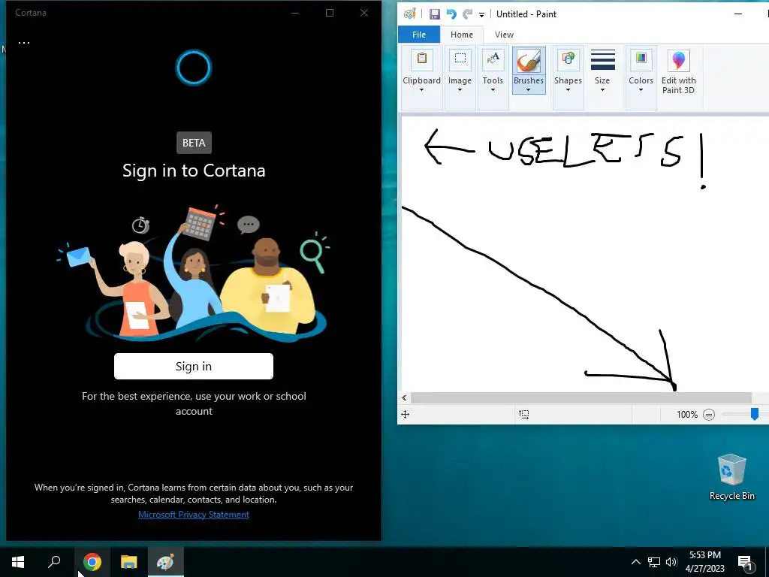This screenshot has width=769, height=577.
Task: Click Edit with Paint 3D
Action: (x=679, y=71)
